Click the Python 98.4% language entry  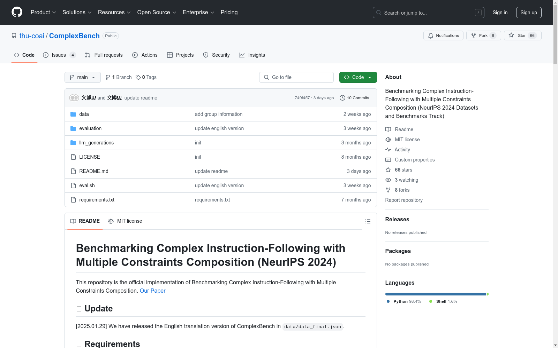404,301
